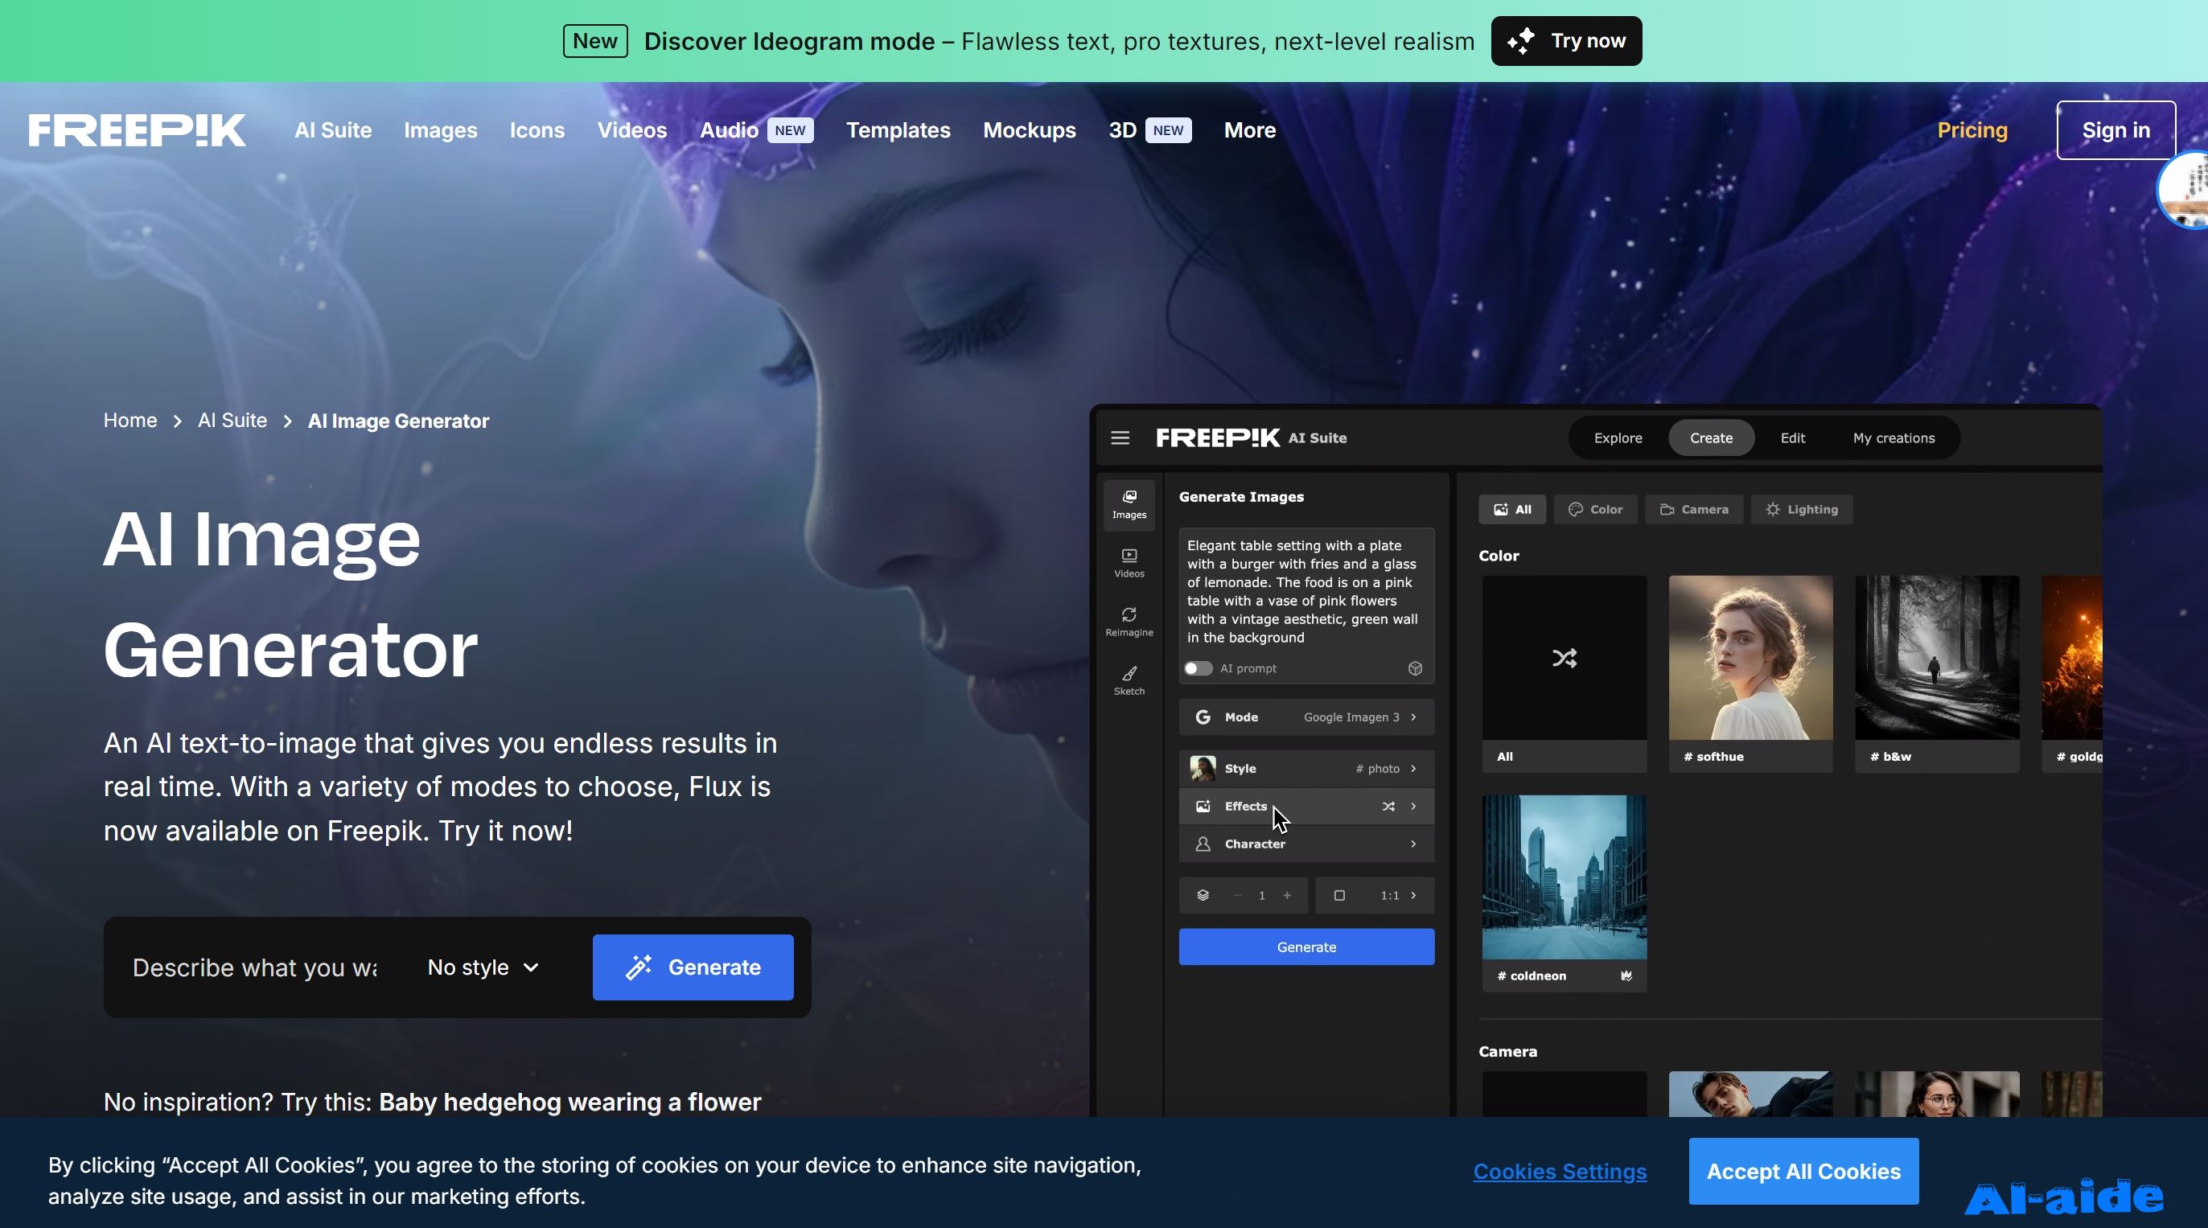Go to AI Suite breadcrumb
This screenshot has width=2208, height=1228.
click(x=232, y=420)
